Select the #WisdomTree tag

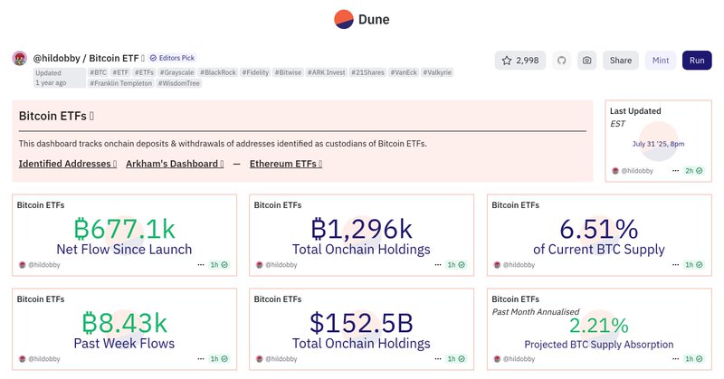pyautogui.click(x=179, y=83)
